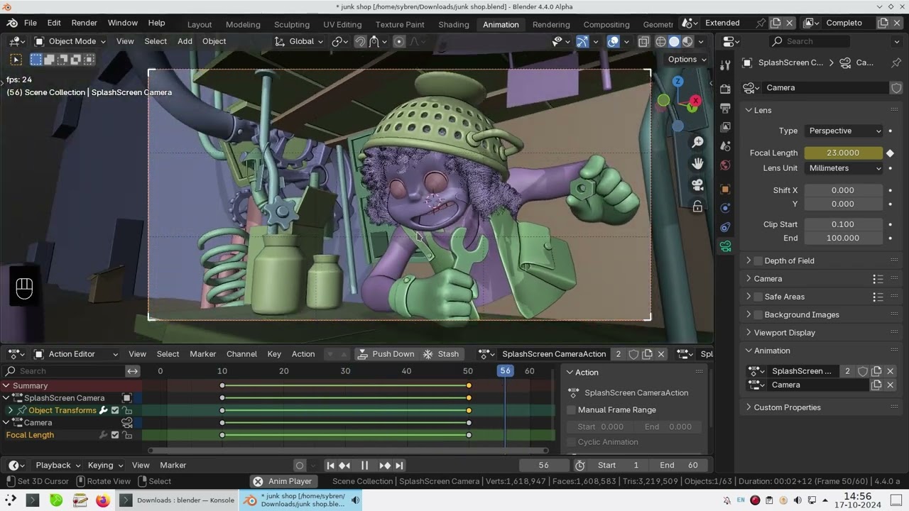Duplicate the Extended scene with new scene icon

tap(776, 23)
